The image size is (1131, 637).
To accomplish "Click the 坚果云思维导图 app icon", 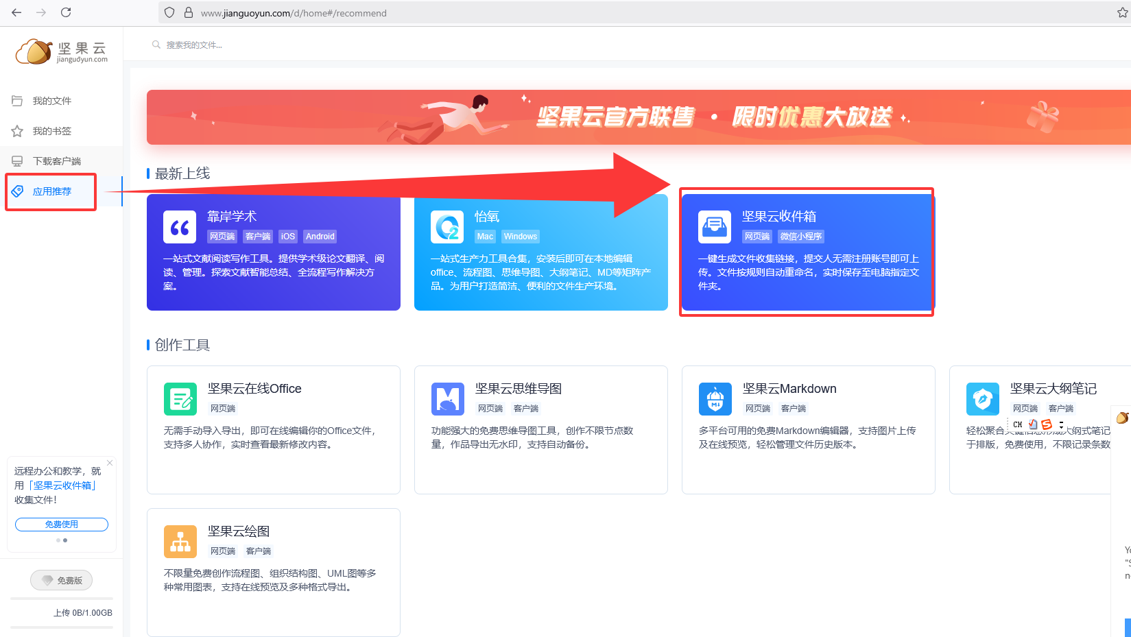I will point(448,399).
